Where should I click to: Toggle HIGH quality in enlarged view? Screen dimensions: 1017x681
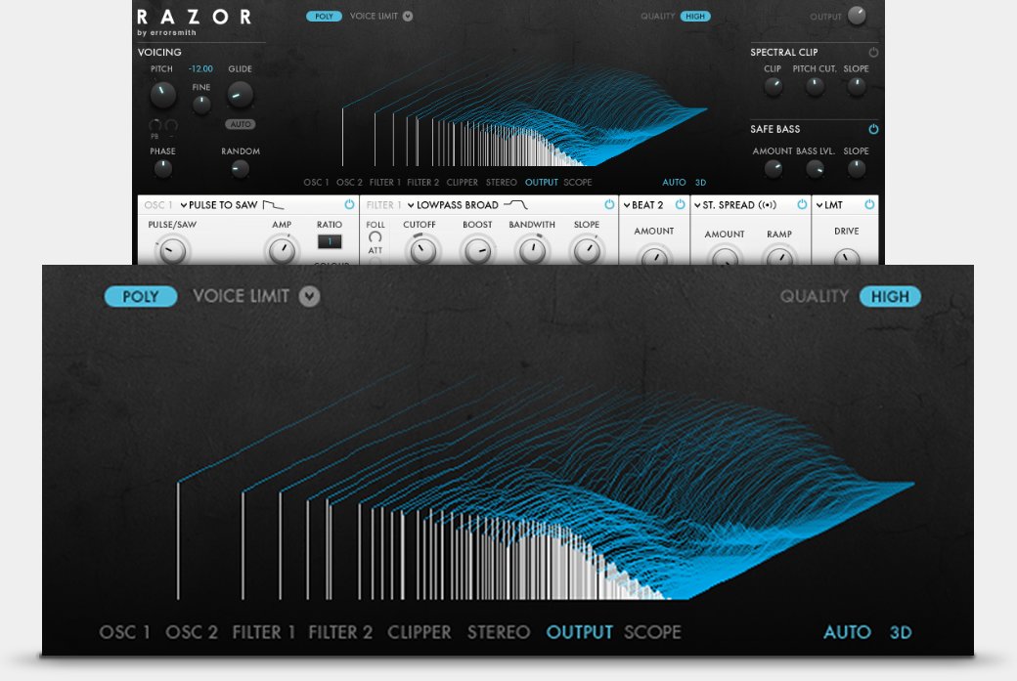point(890,297)
